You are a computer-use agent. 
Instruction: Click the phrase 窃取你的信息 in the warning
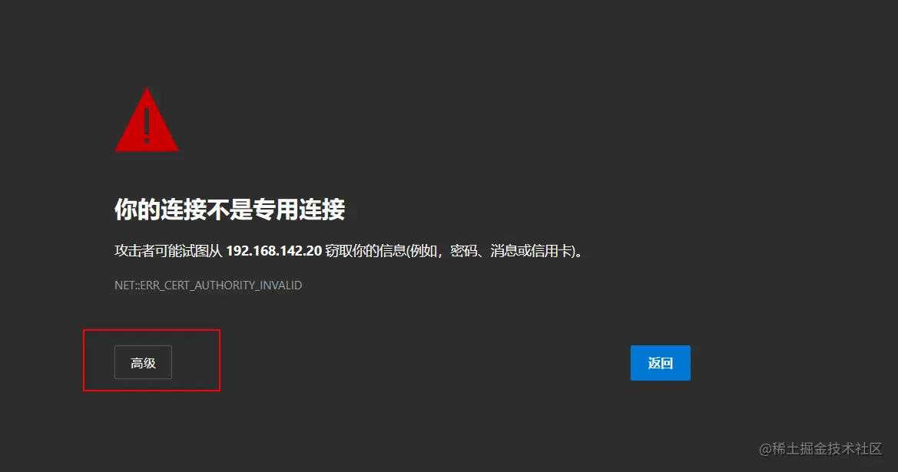coord(366,251)
